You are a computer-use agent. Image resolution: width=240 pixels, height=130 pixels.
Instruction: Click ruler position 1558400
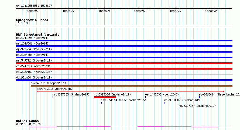tap(68, 11)
